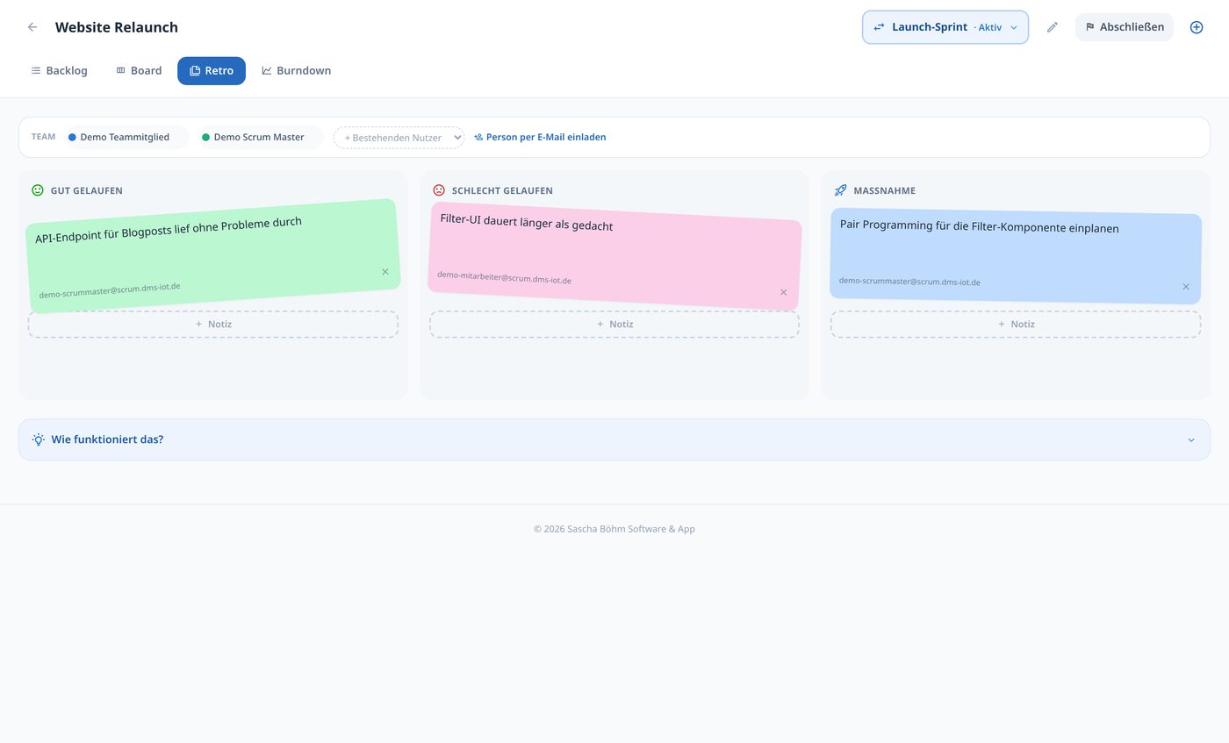This screenshot has width=1229, height=743.
Task: Click the TEAM label in the team bar
Action: [43, 137]
